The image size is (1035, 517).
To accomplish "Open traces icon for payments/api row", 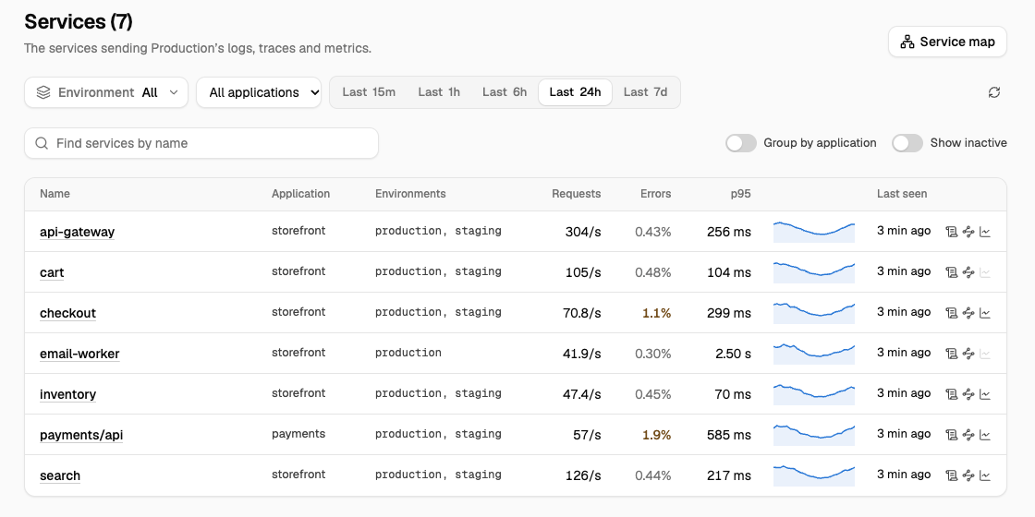I will (968, 435).
